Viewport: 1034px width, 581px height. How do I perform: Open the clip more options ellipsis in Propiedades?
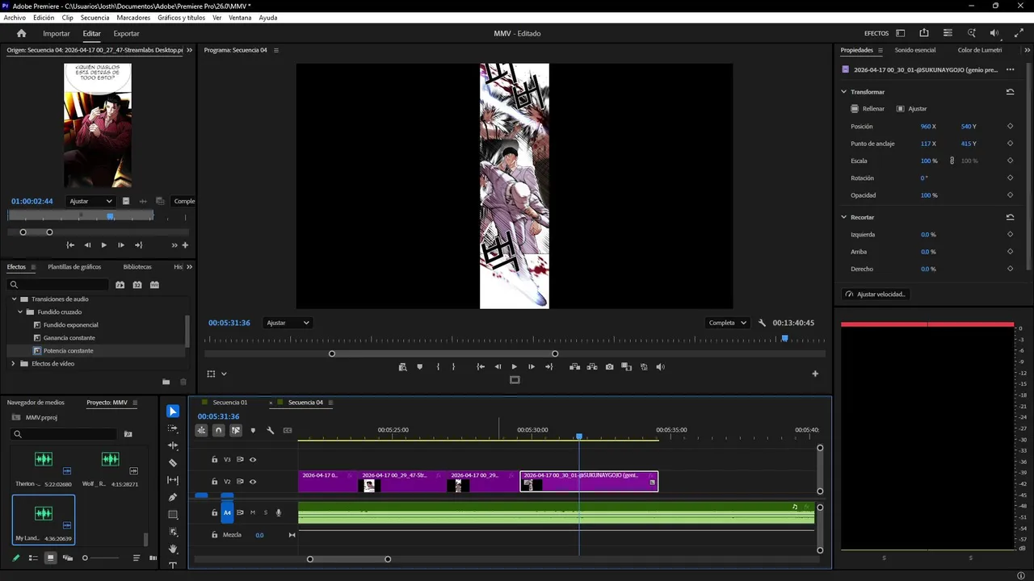(x=1010, y=69)
